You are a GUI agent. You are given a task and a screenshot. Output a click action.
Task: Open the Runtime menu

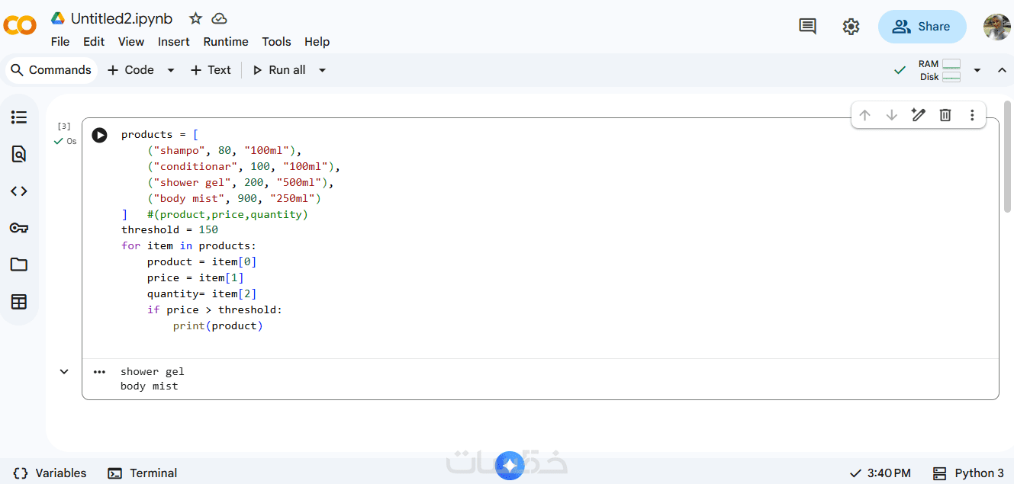pyautogui.click(x=225, y=42)
